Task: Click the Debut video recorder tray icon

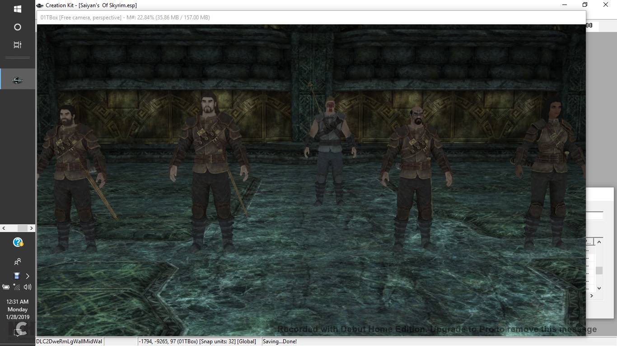Action: tap(17, 276)
